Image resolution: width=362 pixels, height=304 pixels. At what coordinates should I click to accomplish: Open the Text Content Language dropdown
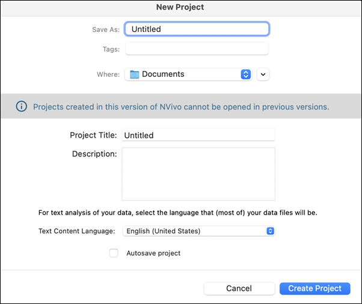(x=199, y=231)
